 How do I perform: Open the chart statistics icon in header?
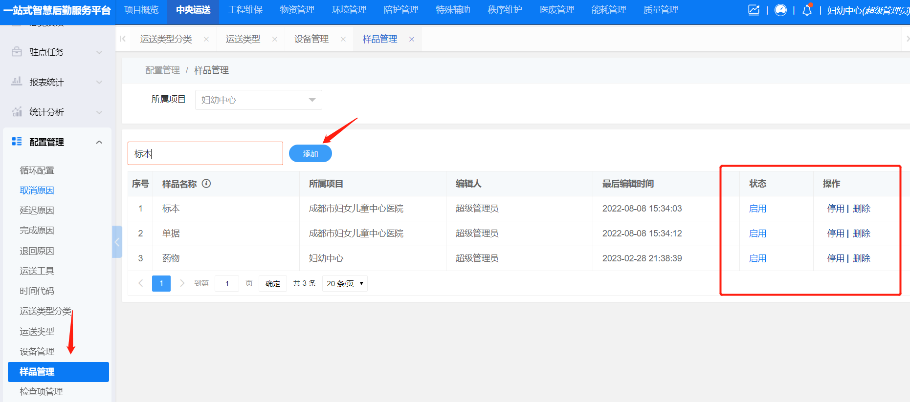pos(754,10)
